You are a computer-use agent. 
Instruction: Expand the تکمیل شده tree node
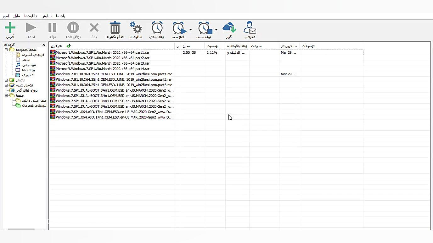point(6,85)
